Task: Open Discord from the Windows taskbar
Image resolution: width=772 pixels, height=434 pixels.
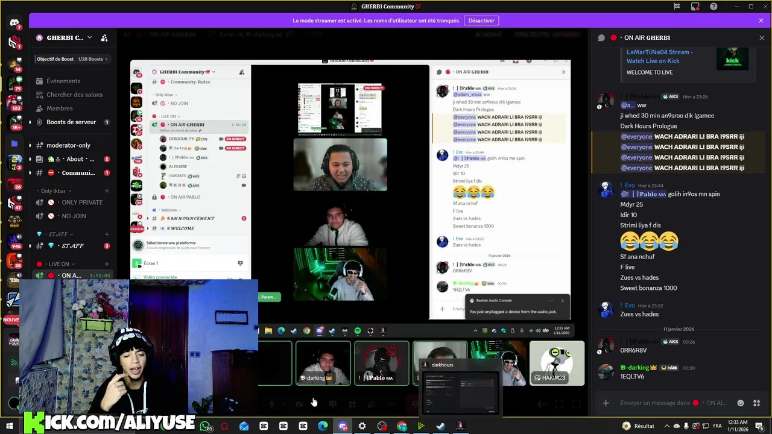Action: [x=343, y=426]
